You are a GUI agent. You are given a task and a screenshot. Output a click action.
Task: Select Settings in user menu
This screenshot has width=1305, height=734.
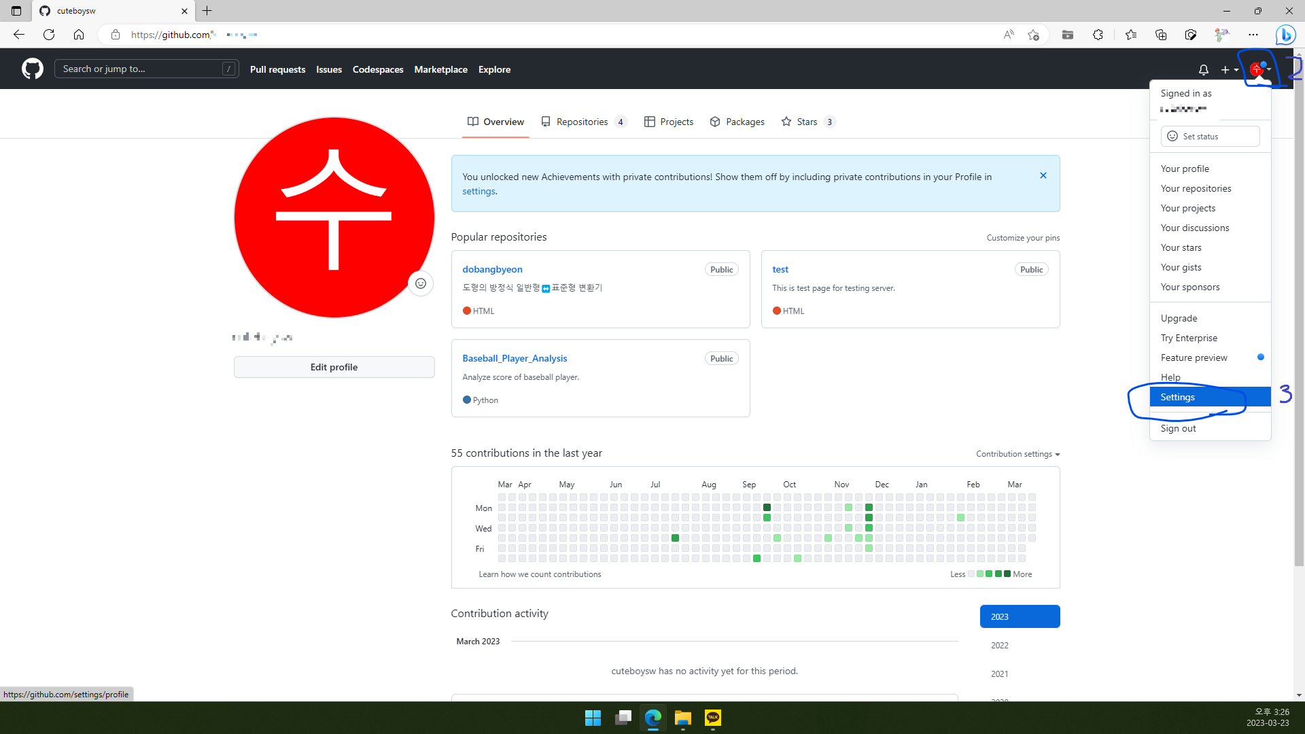1210,397
